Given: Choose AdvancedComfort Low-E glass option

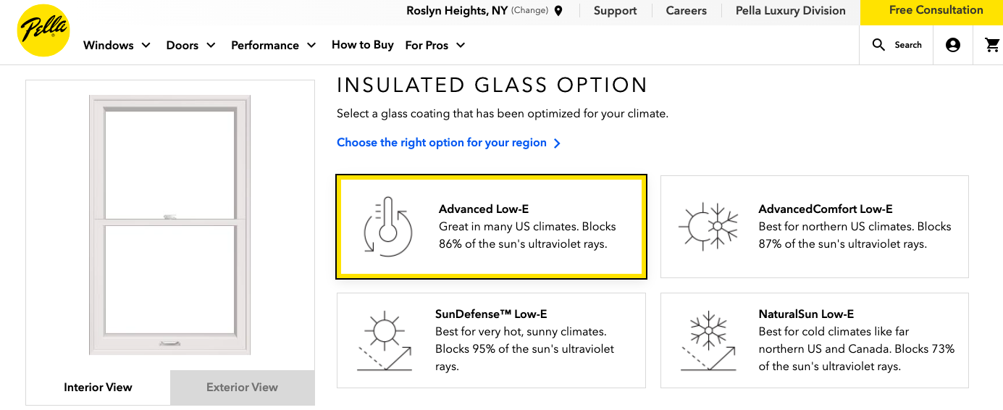Looking at the screenshot, I should pos(814,227).
